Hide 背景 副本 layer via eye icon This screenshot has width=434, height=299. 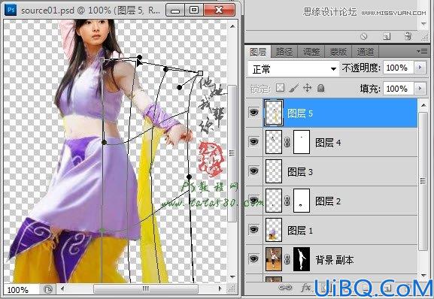pyautogui.click(x=253, y=259)
